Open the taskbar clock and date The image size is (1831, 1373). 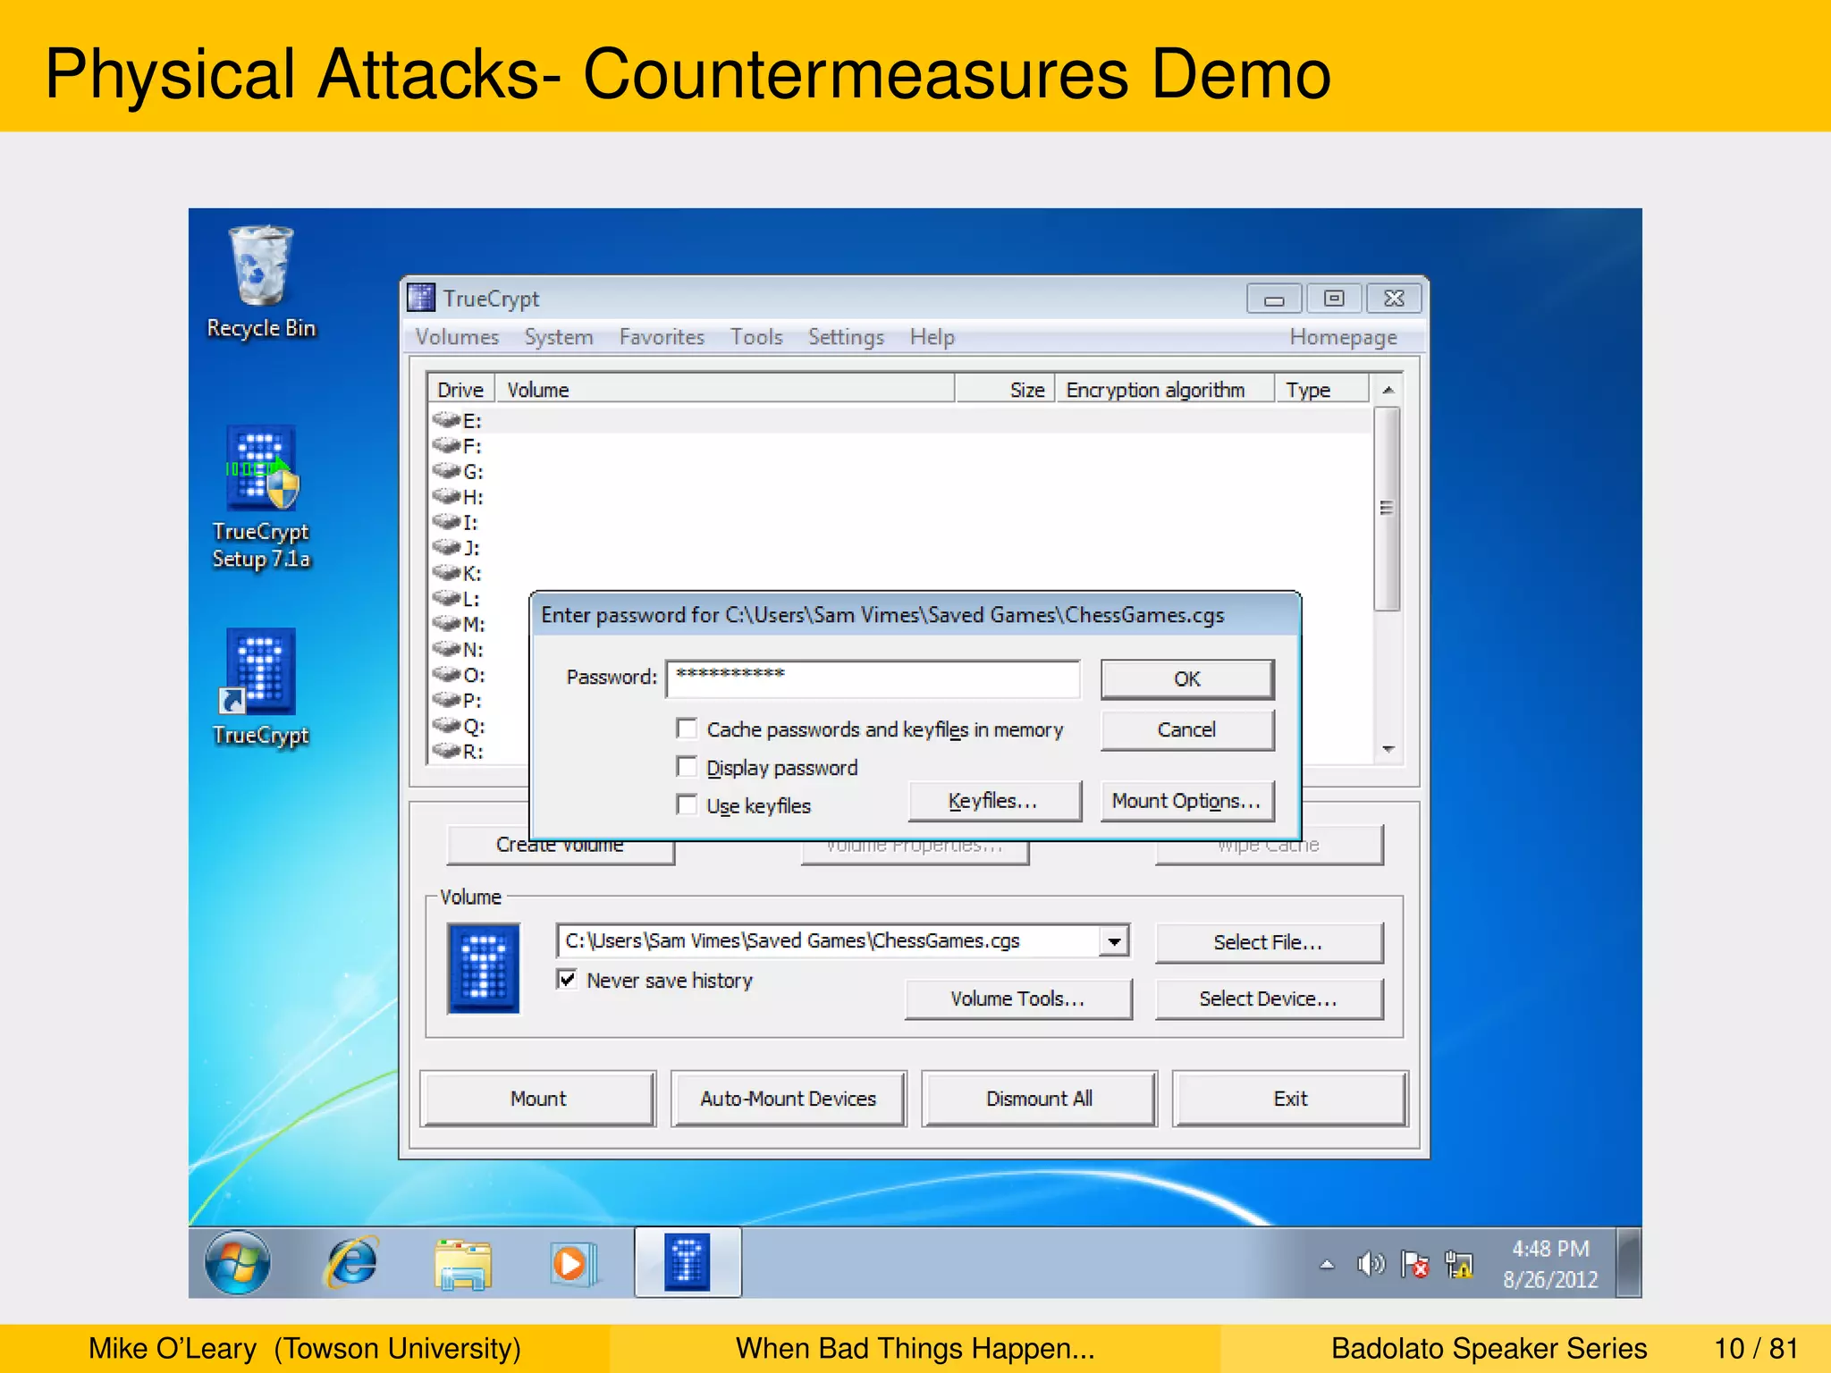(x=1550, y=1264)
